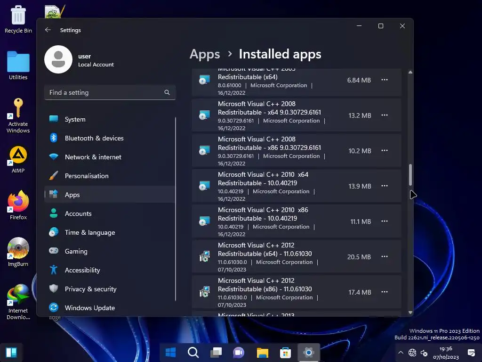Open Privacy & security settings
The height and width of the screenshot is (362, 482).
tap(110, 289)
